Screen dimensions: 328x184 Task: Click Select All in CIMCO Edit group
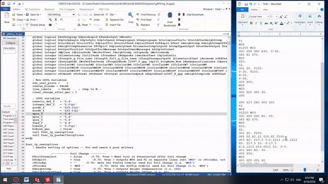coord(97,15)
